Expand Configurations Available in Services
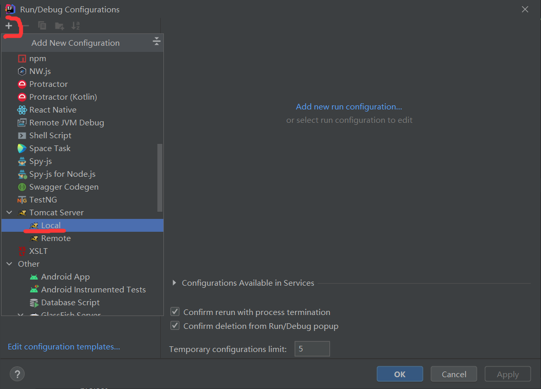541x389 pixels. [174, 283]
